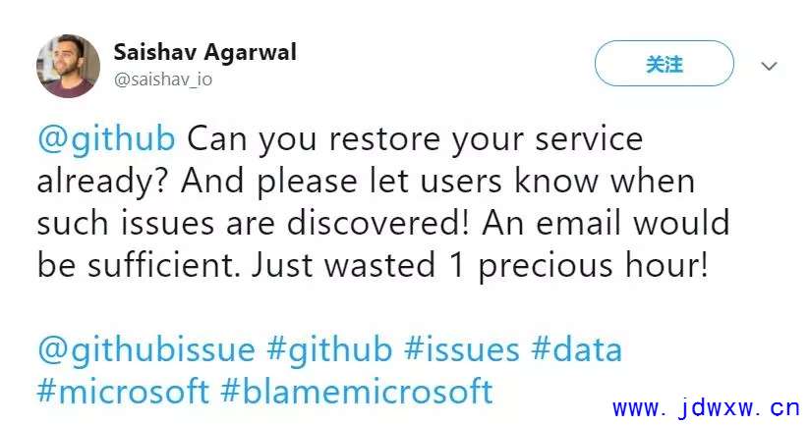Click the www.jdwxw.cn watermark link
The height and width of the screenshot is (425, 809).
pyautogui.click(x=707, y=409)
